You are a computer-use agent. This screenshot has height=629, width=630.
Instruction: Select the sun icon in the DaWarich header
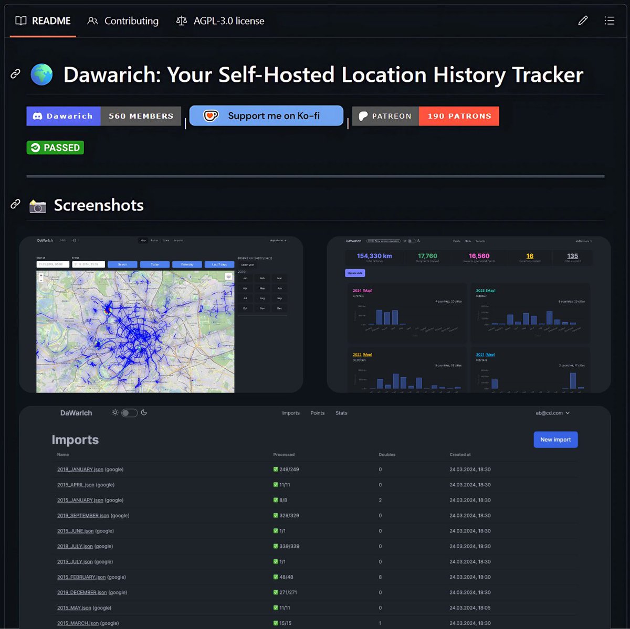coord(114,413)
